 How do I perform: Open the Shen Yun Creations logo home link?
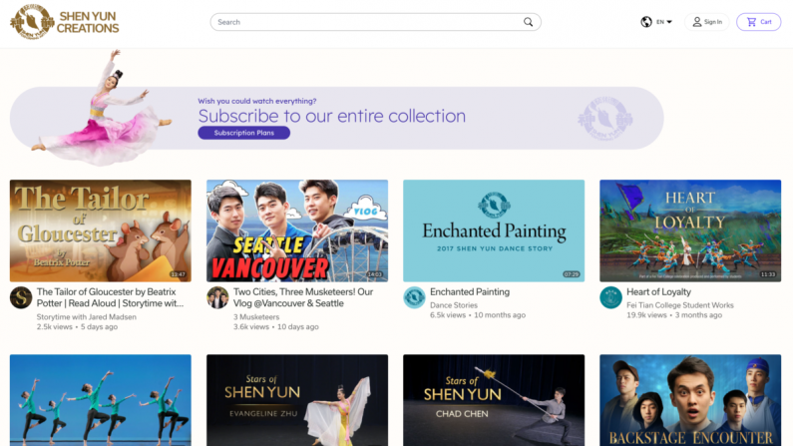tap(65, 22)
